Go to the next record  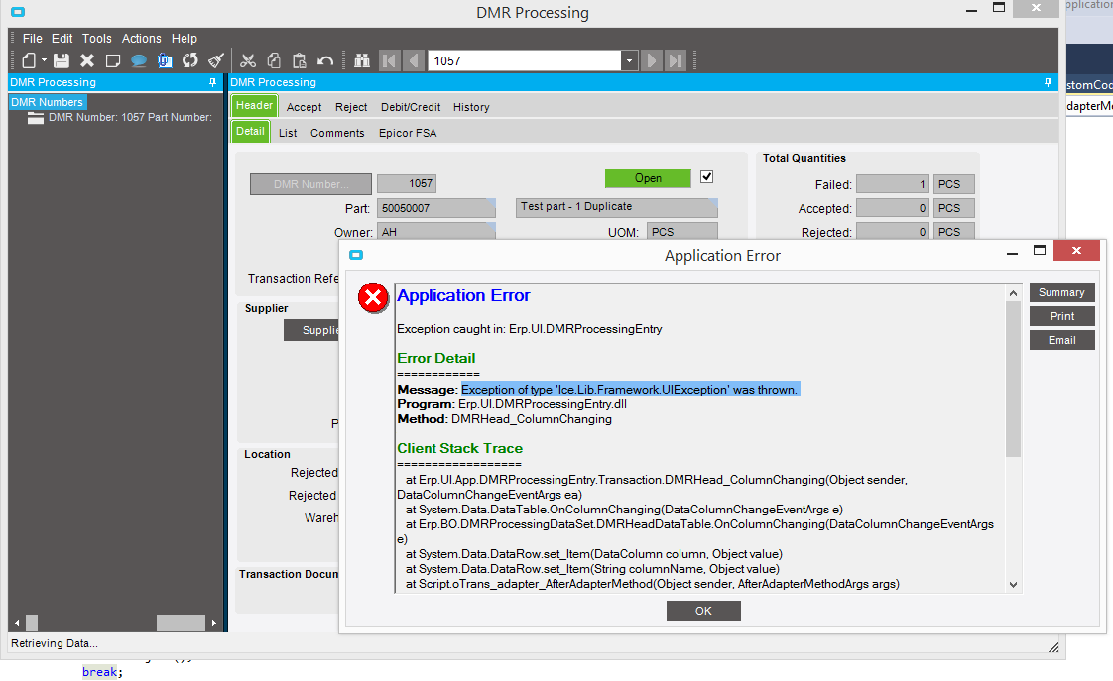click(x=651, y=61)
